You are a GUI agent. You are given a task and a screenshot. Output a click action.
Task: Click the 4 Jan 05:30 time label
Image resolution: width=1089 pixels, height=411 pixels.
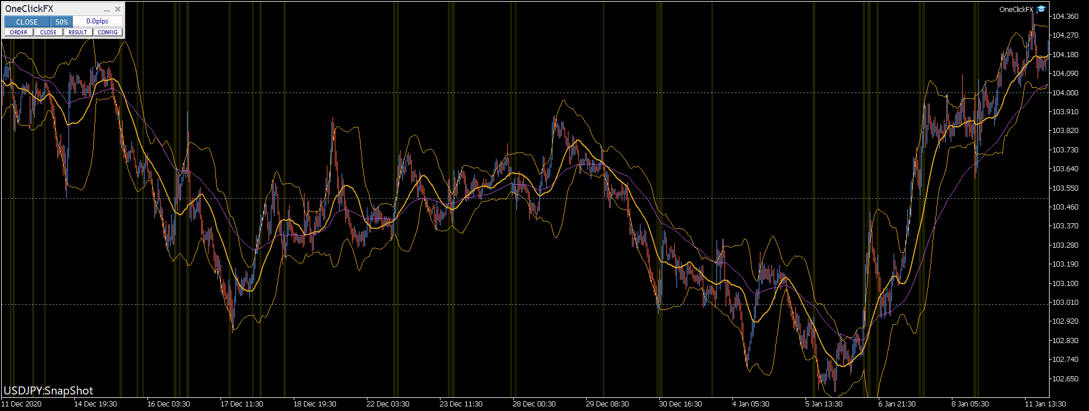(x=751, y=404)
